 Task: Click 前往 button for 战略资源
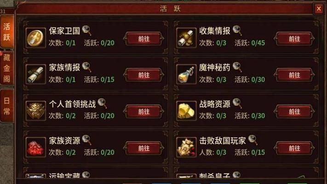pyautogui.click(x=294, y=112)
